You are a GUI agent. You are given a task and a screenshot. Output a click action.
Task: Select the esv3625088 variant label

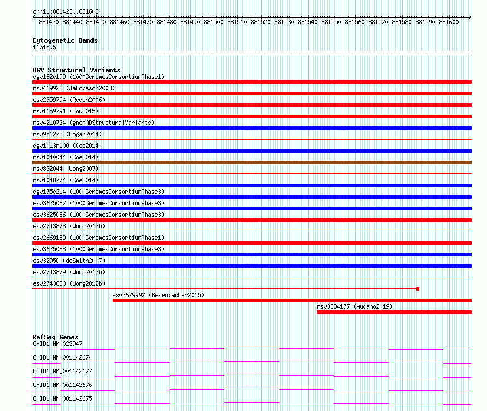pos(98,249)
